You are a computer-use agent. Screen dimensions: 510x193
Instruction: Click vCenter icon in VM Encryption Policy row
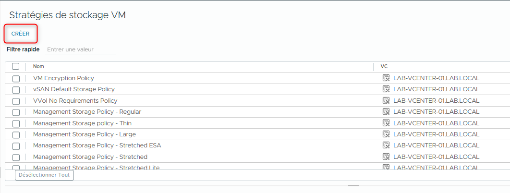[386, 78]
